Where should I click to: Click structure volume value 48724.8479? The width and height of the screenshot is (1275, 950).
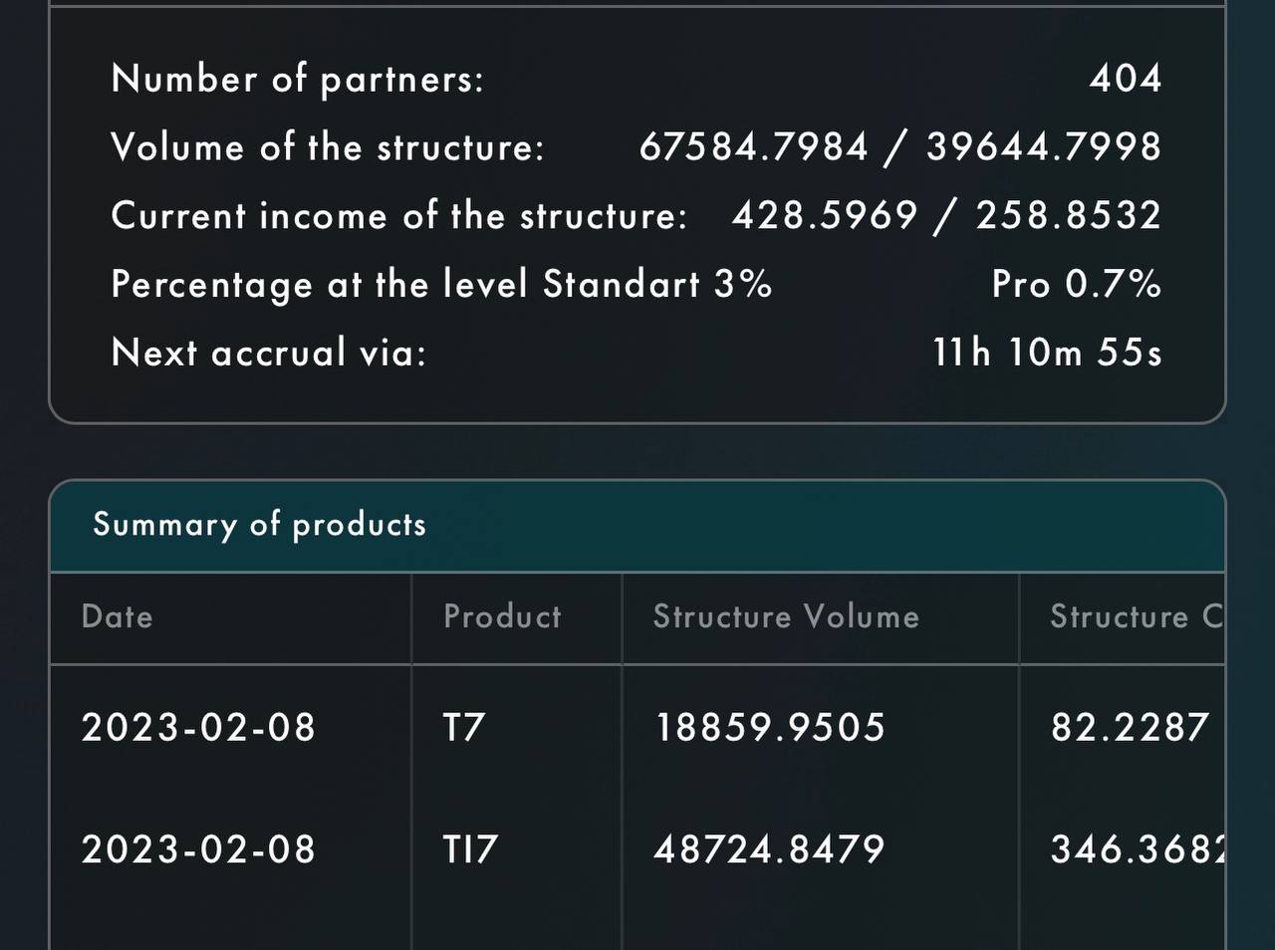(x=770, y=849)
